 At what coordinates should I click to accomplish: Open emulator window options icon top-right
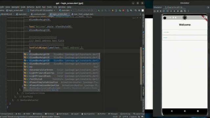coord(208,7)
